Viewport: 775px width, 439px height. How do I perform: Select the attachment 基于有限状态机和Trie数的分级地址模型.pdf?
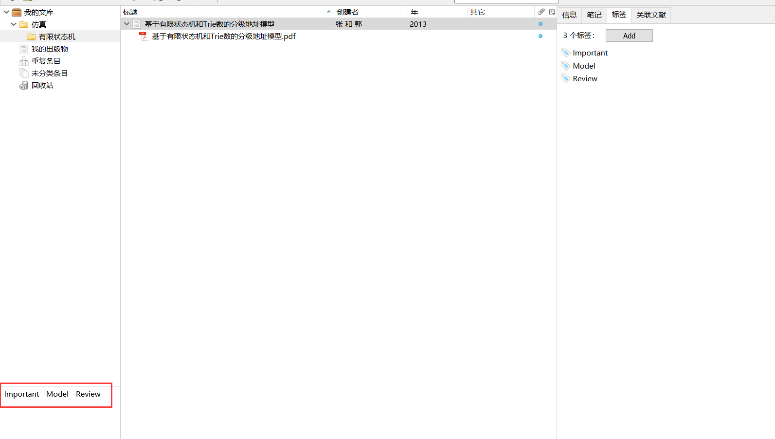pyautogui.click(x=224, y=36)
